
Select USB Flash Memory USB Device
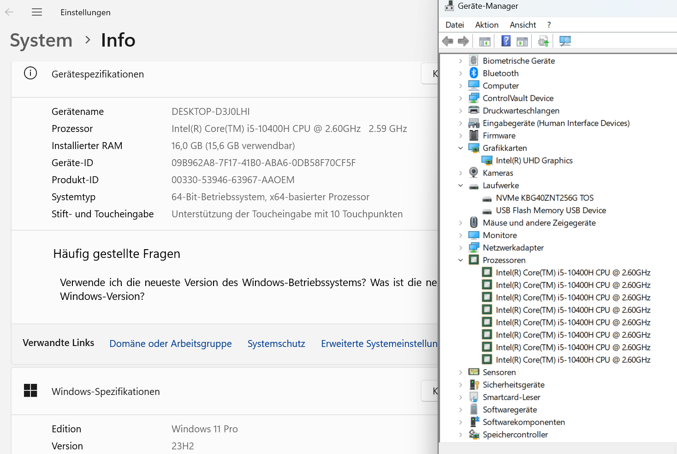[551, 210]
